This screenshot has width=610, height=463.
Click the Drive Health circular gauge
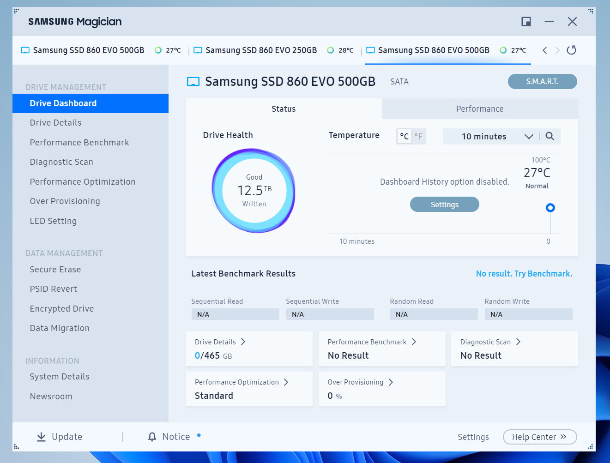tap(254, 191)
